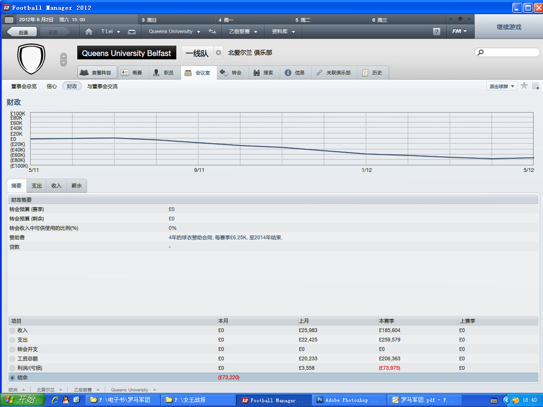
Task: Click the 后退 back button
Action: click(21, 32)
